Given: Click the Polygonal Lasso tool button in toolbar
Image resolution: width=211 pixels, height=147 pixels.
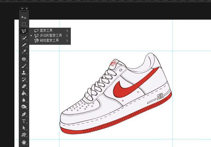Looking at the screenshot, I should [x=24, y=31].
